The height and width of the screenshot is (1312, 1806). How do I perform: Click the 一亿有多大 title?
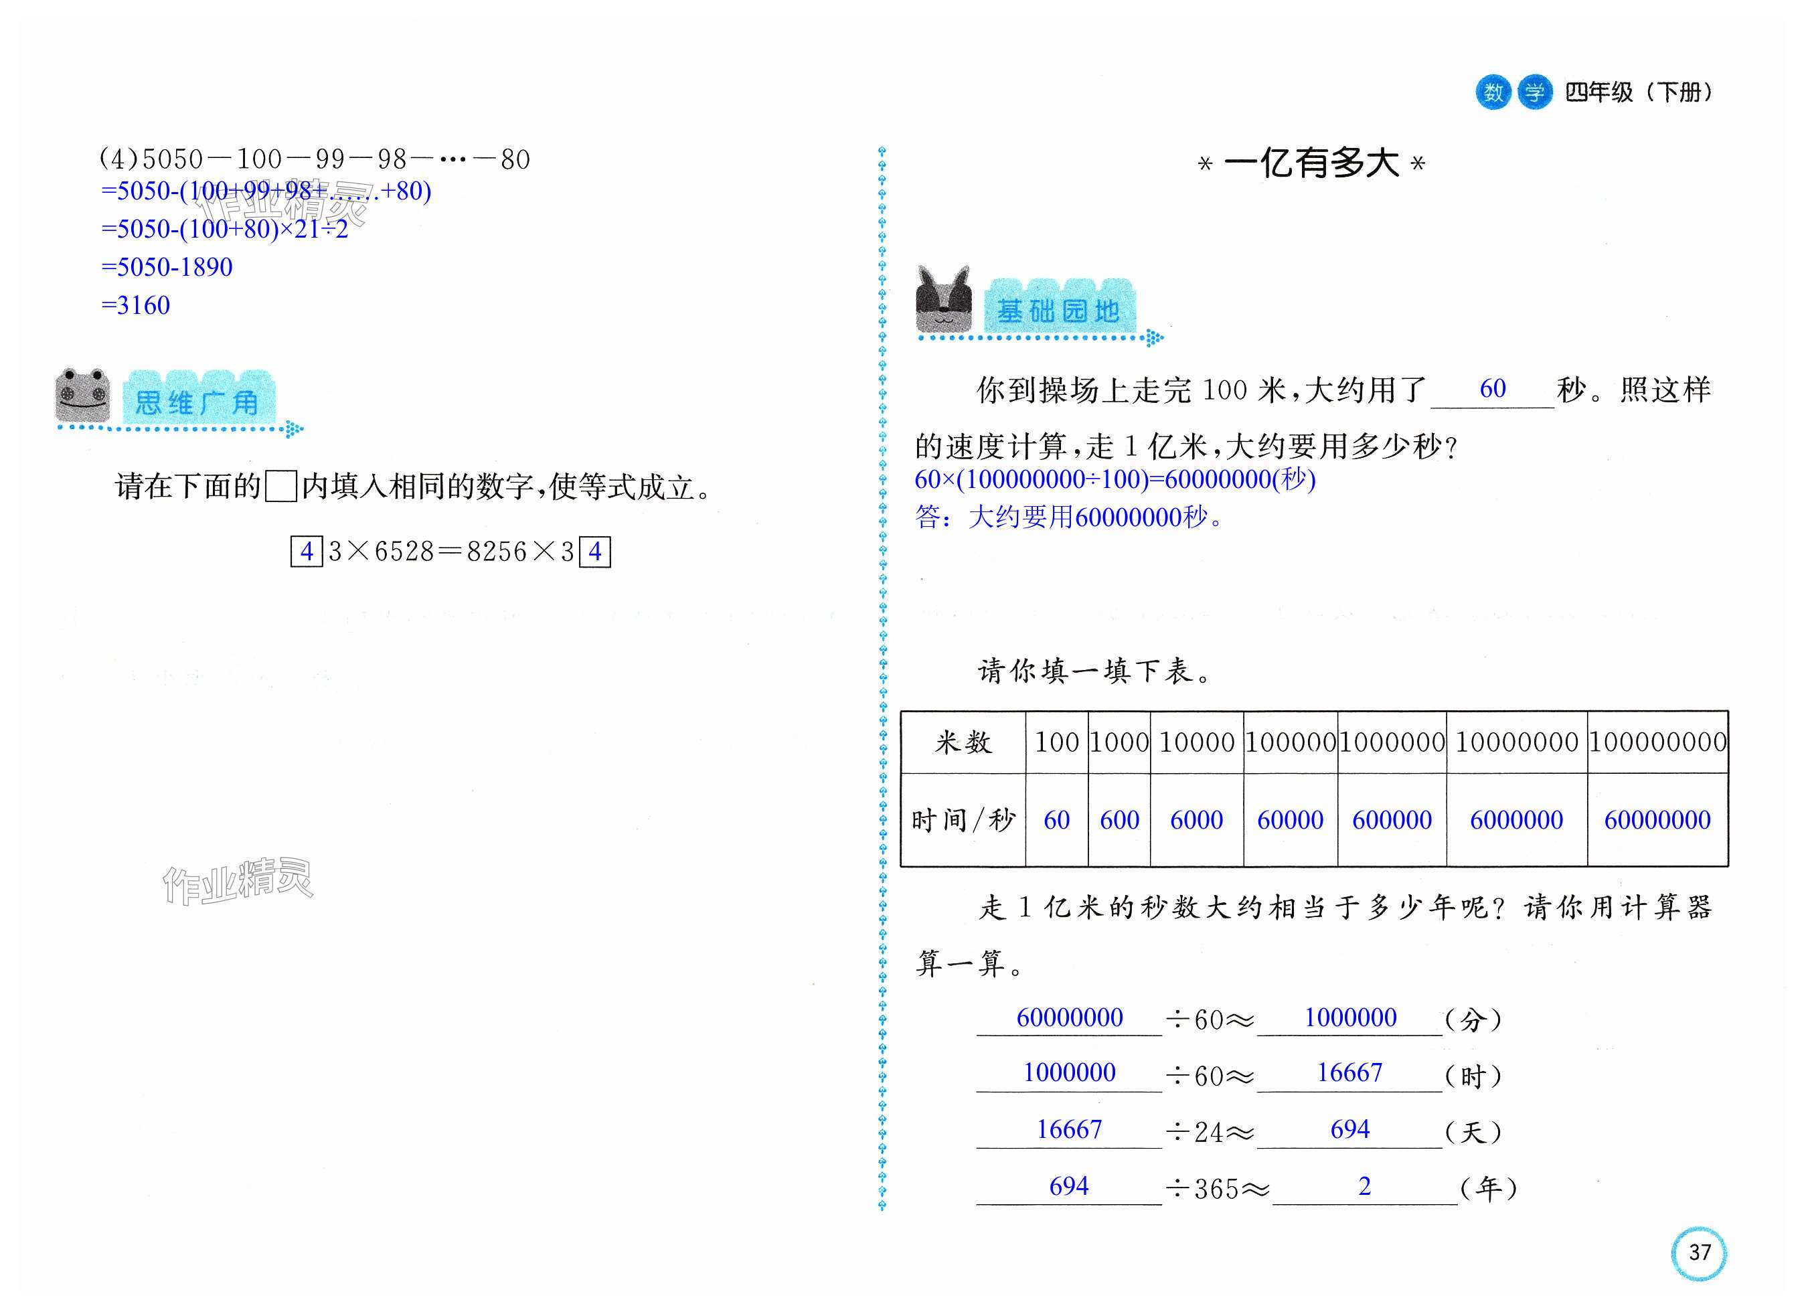pyautogui.click(x=1311, y=163)
